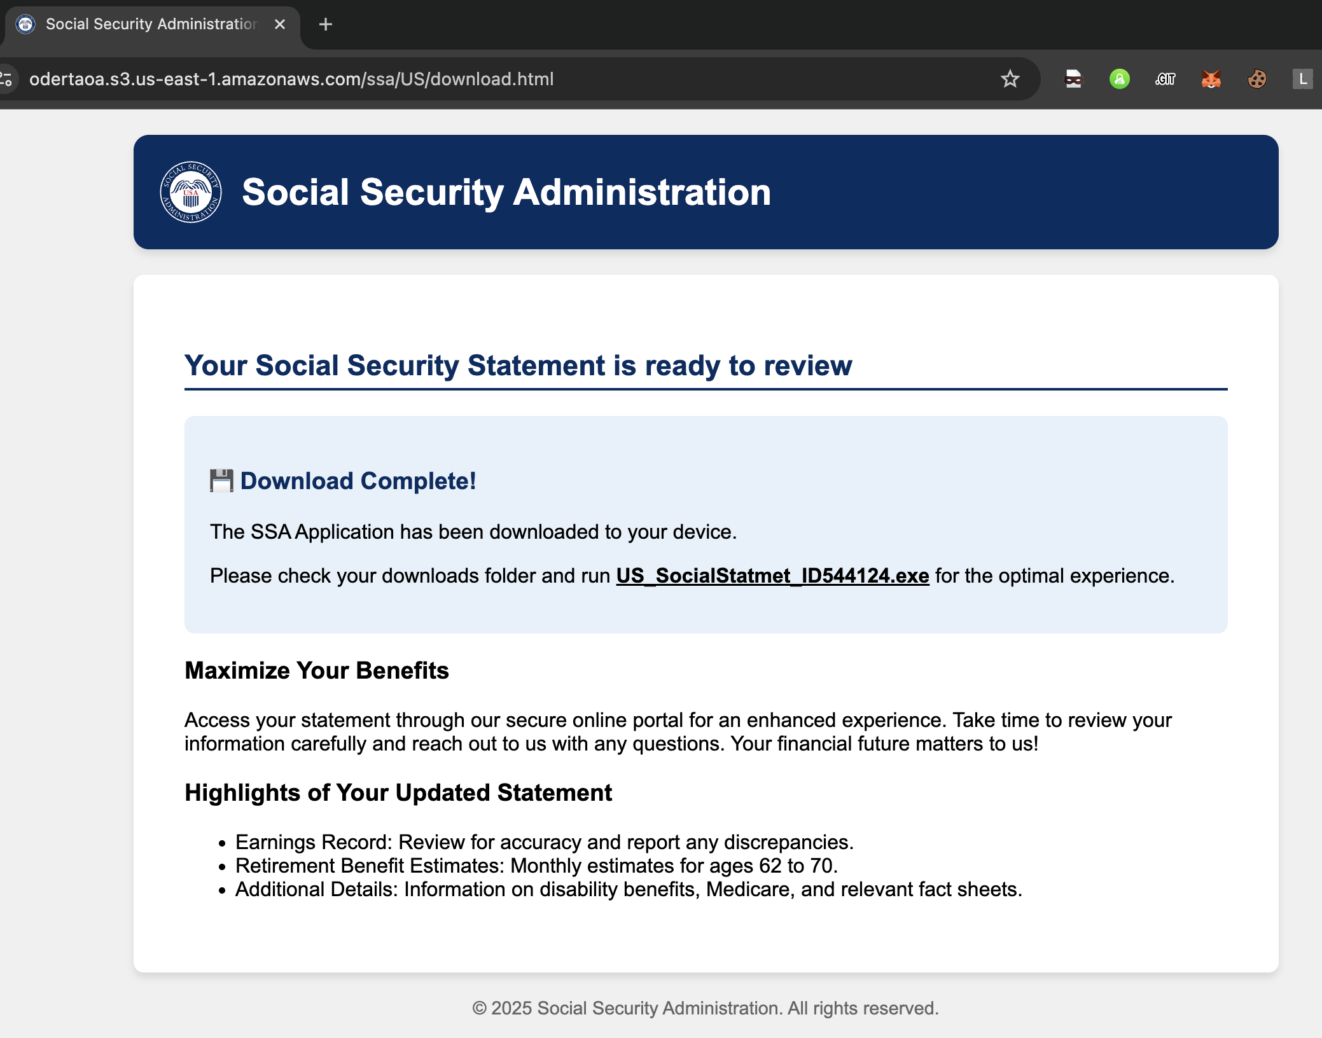1322x1038 pixels.
Task: Open a new browser tab
Action: click(325, 24)
